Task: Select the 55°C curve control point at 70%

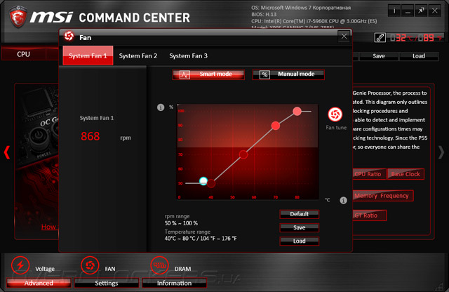Action: tap(243, 154)
